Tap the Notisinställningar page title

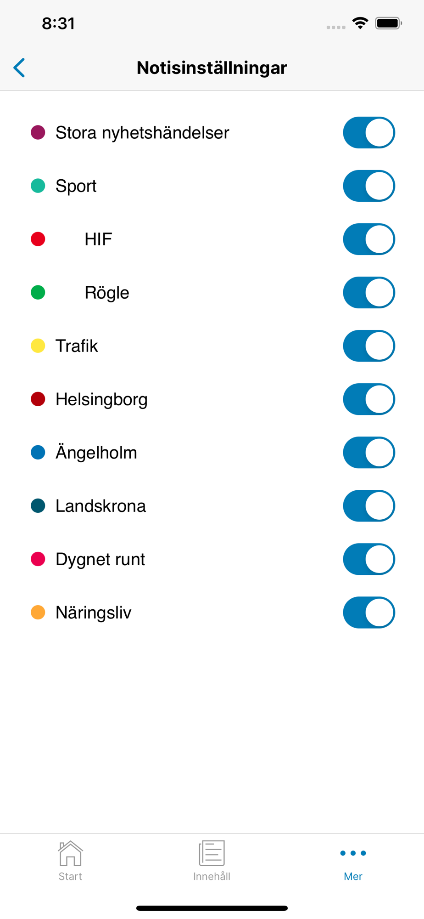tap(212, 68)
